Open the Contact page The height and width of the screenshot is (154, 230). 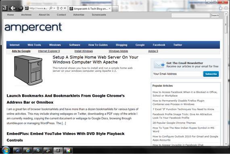pos(61,15)
